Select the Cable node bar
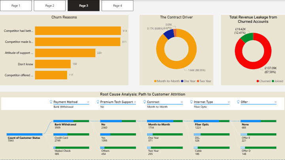 pyautogui.click(x=211, y=148)
